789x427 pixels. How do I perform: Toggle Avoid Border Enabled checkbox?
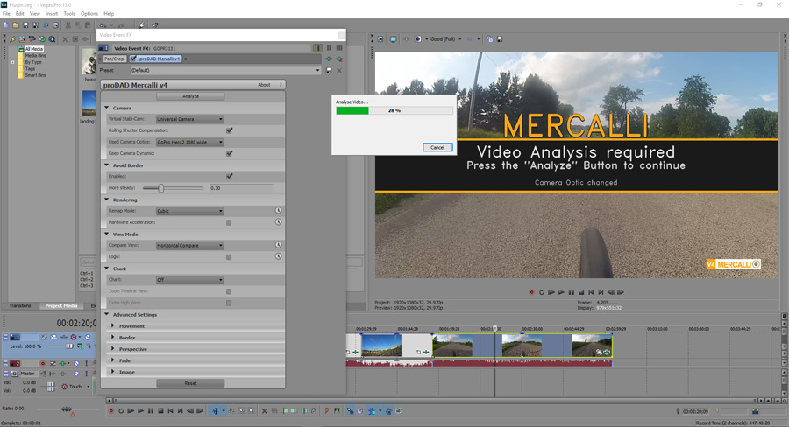230,177
